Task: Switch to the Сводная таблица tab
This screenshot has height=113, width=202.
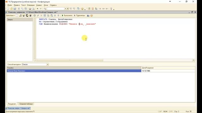Action: click(26, 104)
